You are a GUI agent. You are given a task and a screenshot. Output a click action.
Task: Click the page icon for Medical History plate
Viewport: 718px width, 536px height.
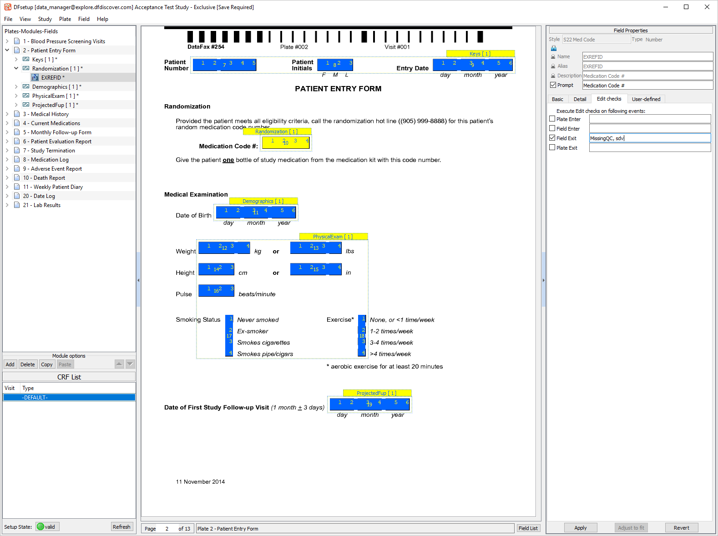coord(17,114)
